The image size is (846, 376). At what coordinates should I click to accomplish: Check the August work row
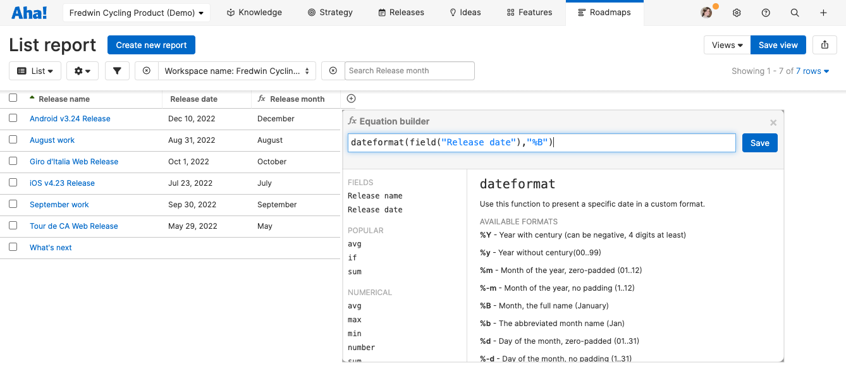point(13,140)
